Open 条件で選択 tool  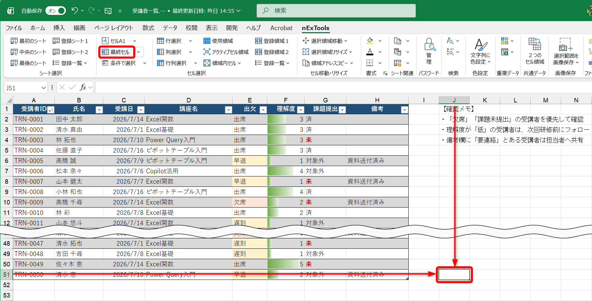coord(119,63)
